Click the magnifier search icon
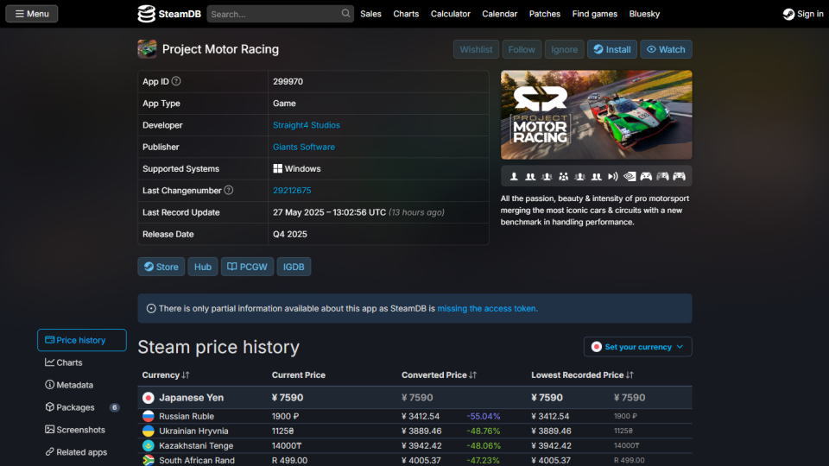 coord(345,13)
